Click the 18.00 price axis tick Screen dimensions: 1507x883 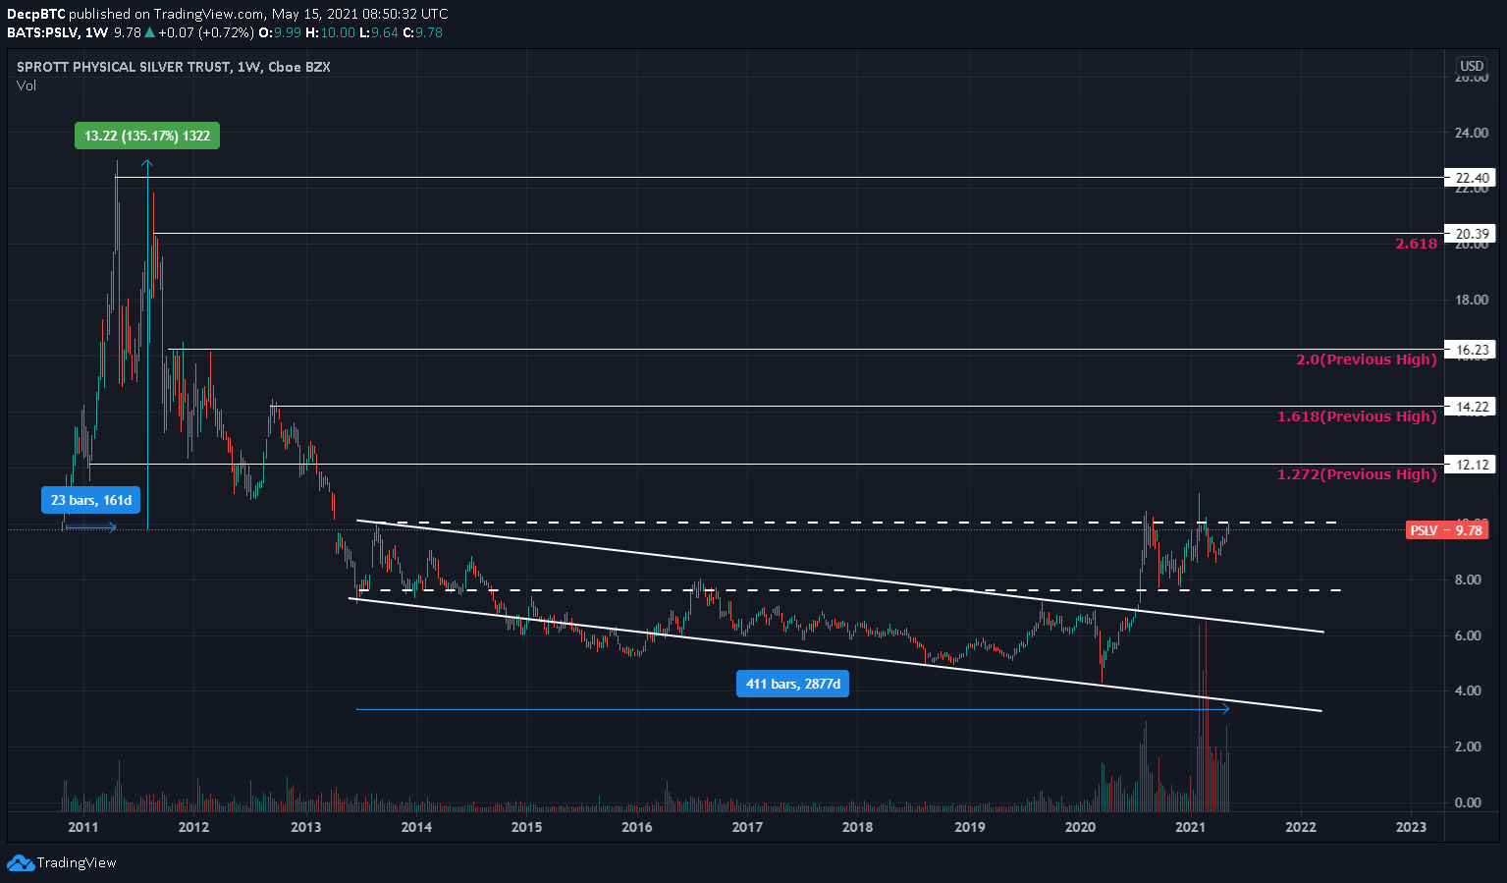pos(1471,301)
